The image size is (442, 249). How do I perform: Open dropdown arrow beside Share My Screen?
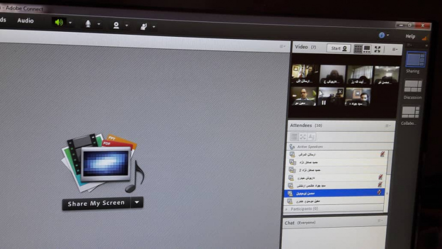pyautogui.click(x=137, y=203)
